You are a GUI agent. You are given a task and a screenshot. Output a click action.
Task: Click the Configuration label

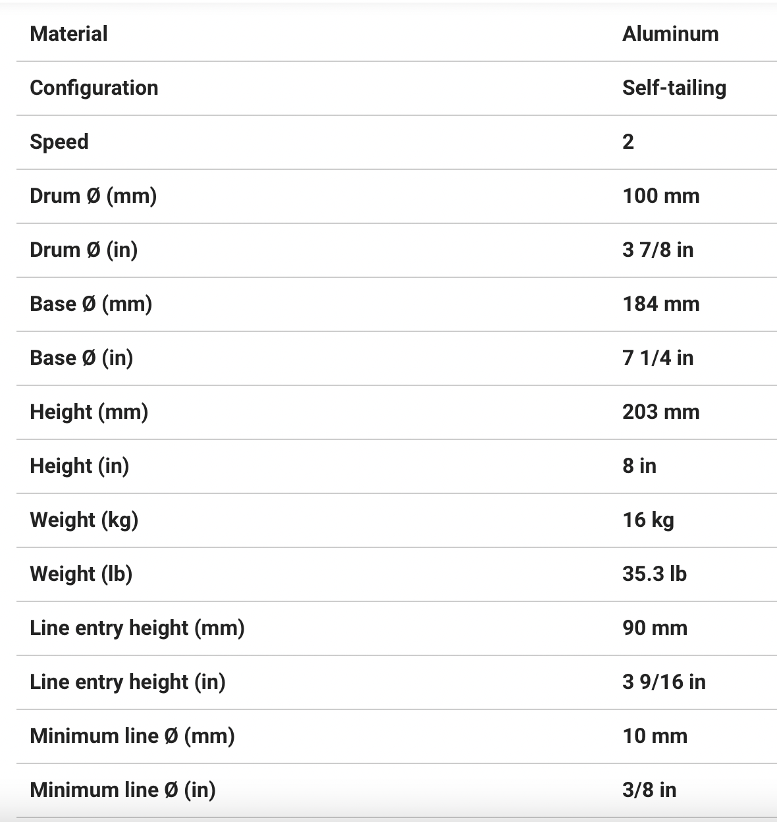tap(94, 88)
